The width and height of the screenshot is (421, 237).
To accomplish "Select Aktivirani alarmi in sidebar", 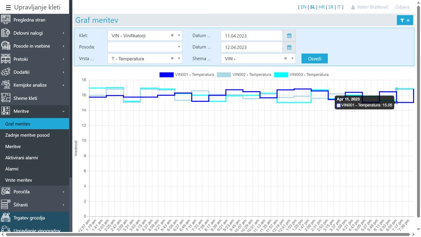I will (21, 158).
